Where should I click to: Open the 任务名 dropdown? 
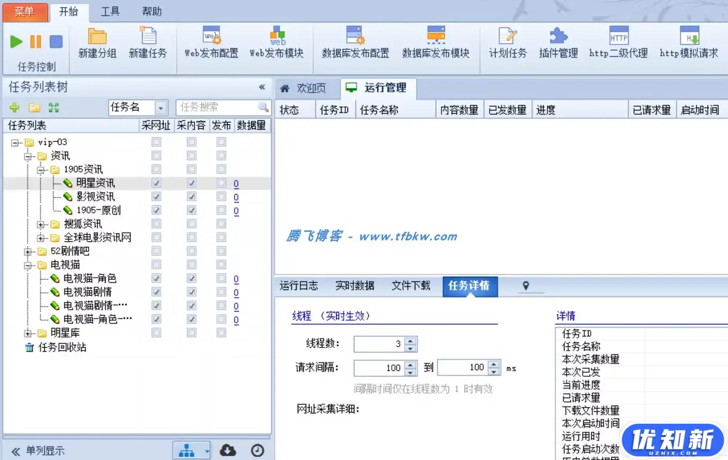coord(161,107)
